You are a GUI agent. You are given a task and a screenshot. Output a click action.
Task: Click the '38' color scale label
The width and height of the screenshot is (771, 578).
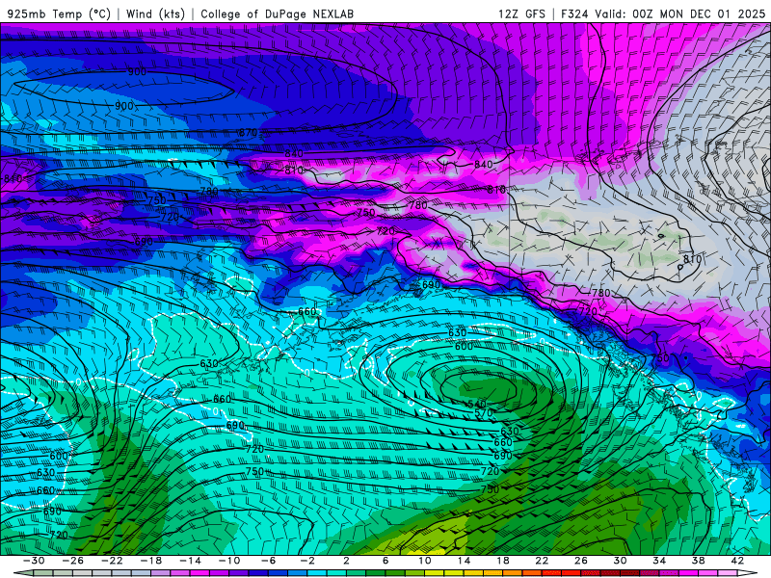click(698, 561)
